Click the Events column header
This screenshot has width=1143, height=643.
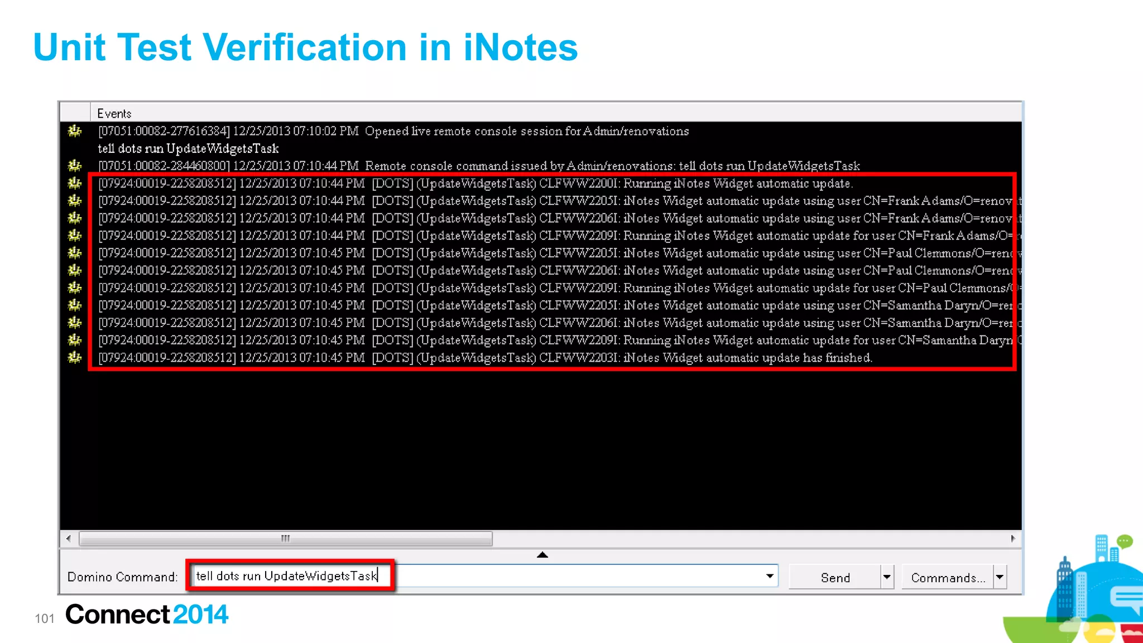point(556,113)
